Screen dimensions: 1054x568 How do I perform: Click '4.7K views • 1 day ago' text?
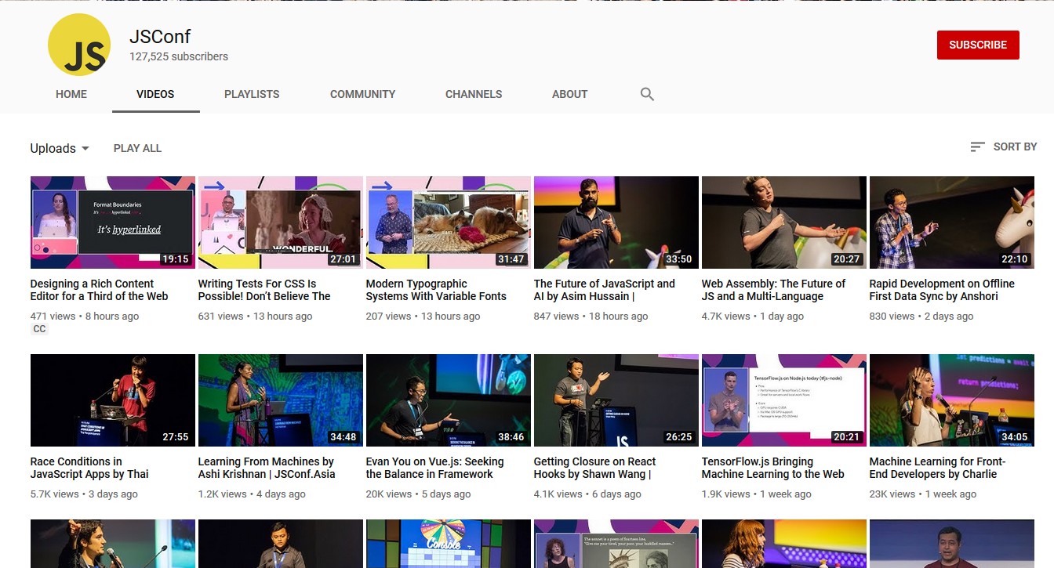753,317
